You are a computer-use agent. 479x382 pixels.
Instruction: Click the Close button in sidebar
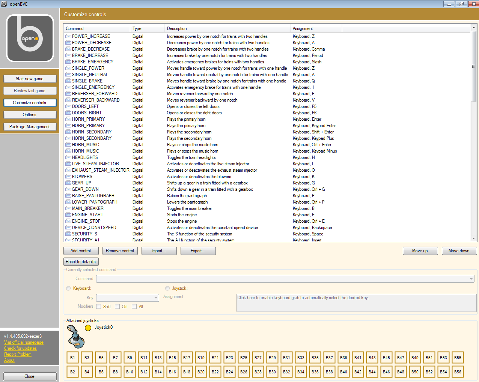tap(30, 376)
